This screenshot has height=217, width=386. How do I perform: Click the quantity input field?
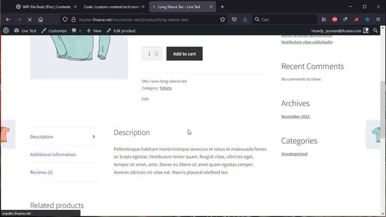click(151, 54)
